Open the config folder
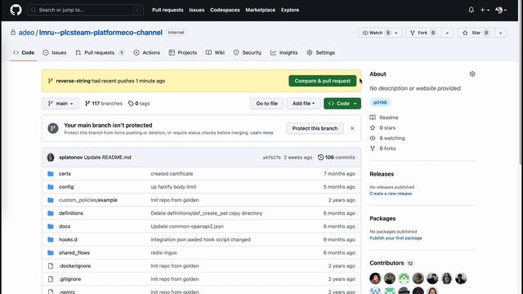 [66, 187]
